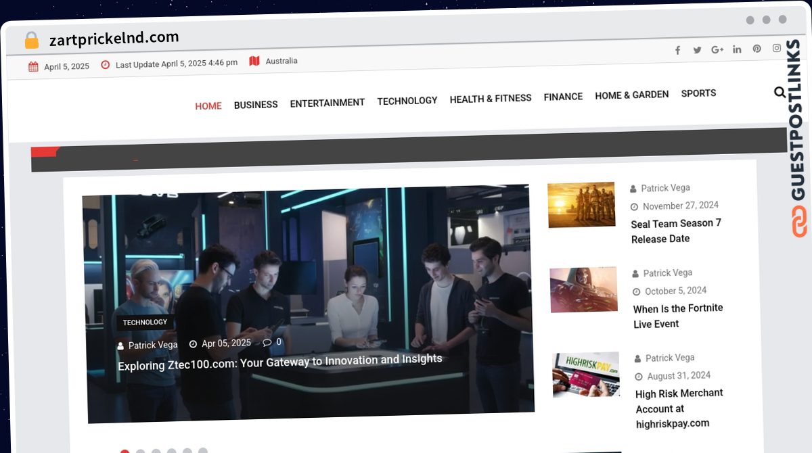812x453 pixels.
Task: Click the TECHNOLOGY tag on featured post
Action: 145,323
